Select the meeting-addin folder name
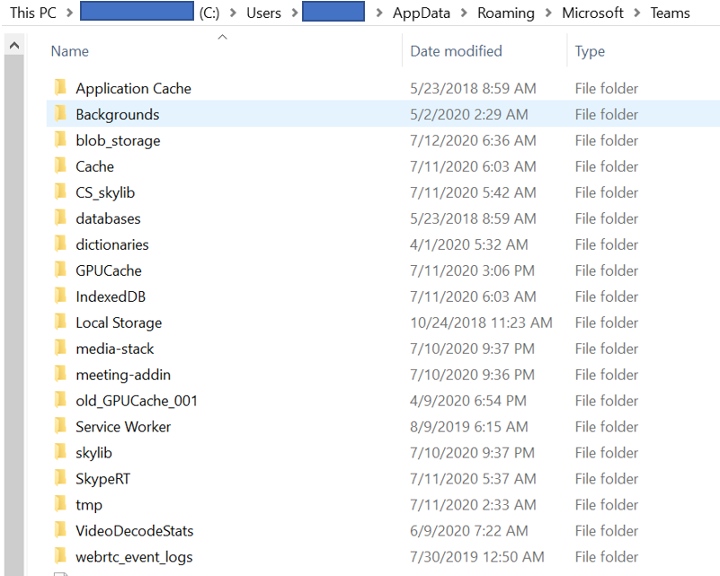 pos(123,375)
